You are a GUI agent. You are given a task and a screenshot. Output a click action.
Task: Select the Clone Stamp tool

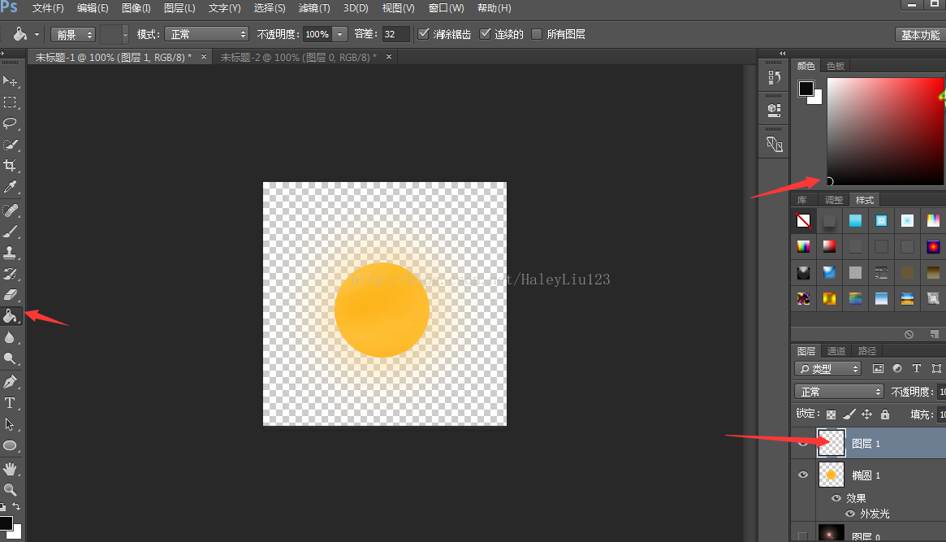pyautogui.click(x=11, y=252)
